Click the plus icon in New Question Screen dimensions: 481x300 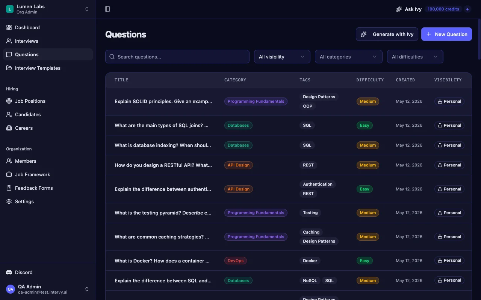429,34
